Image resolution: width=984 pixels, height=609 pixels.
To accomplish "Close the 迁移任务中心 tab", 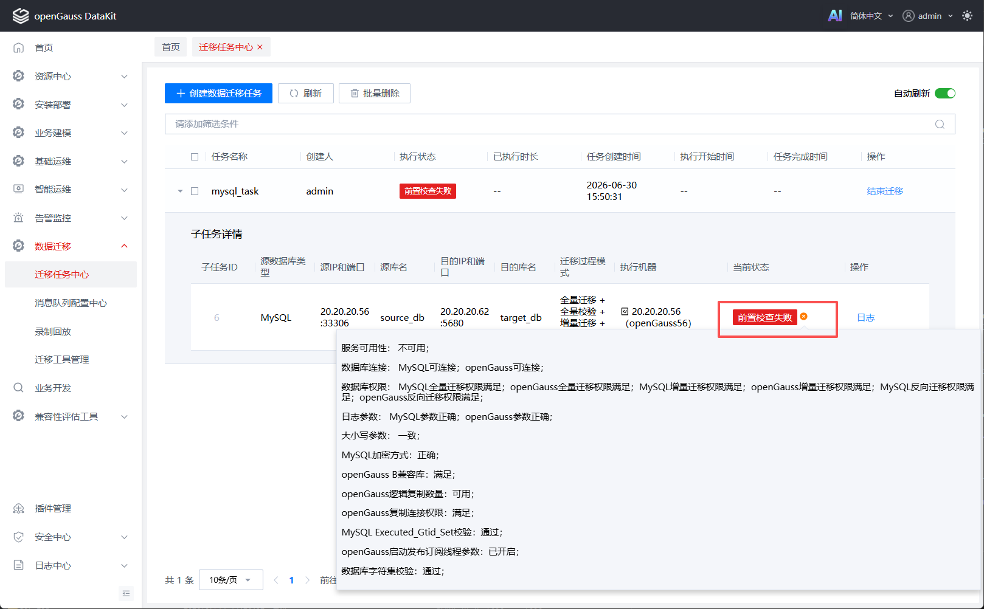I will pos(260,47).
